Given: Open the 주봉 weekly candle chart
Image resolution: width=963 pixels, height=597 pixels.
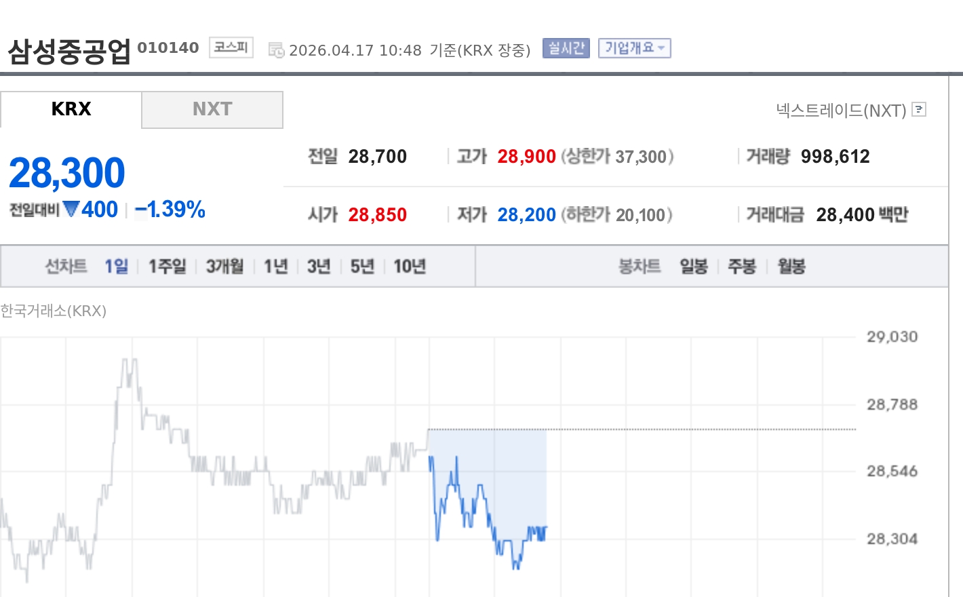Looking at the screenshot, I should point(741,267).
